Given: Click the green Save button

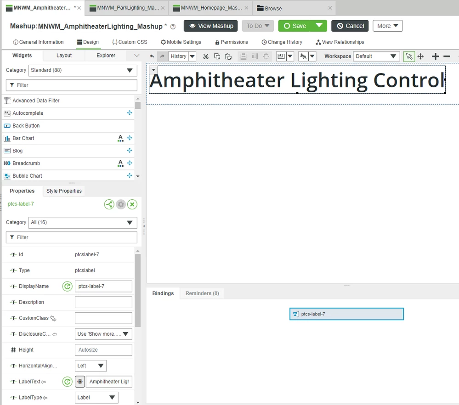Looking at the screenshot, I should [295, 26].
